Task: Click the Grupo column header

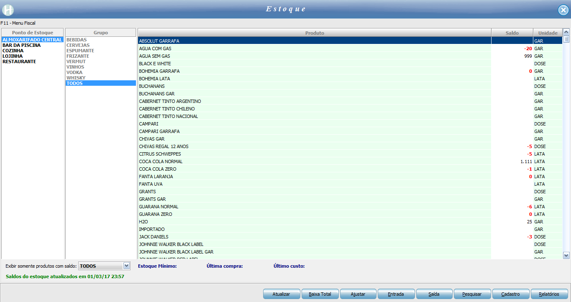Action: (x=101, y=33)
